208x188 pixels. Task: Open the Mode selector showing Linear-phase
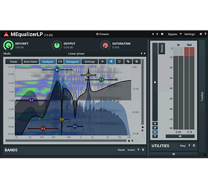pos(76,53)
